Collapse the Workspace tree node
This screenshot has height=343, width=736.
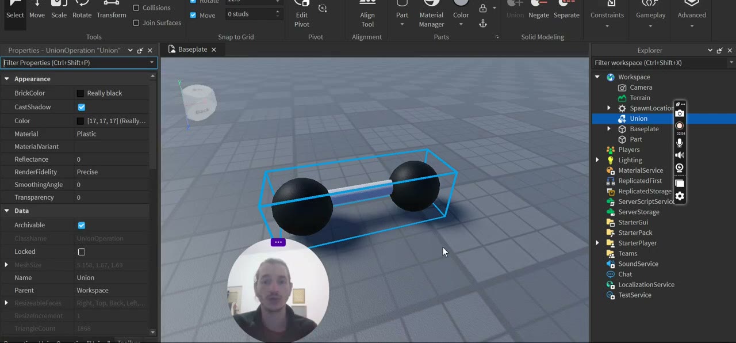pyautogui.click(x=597, y=77)
